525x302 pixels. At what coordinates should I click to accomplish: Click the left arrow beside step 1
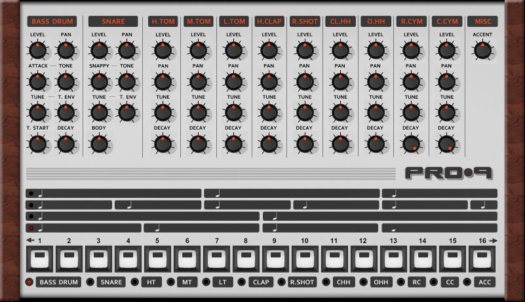tap(30, 240)
